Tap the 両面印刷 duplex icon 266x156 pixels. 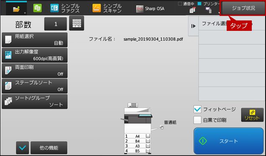pyautogui.click(x=8, y=70)
